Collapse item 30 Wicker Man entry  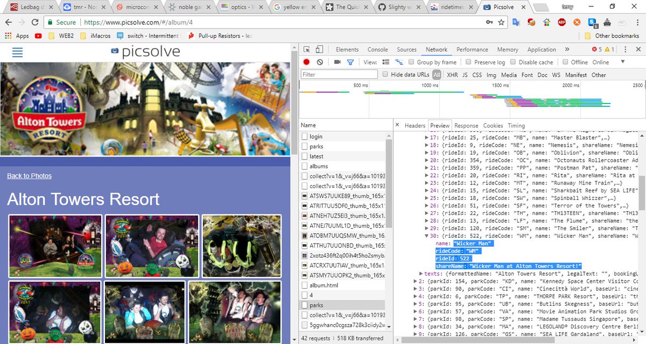(x=427, y=235)
